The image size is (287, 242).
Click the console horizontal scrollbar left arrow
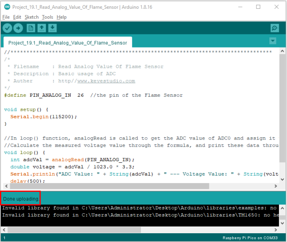click(4, 230)
